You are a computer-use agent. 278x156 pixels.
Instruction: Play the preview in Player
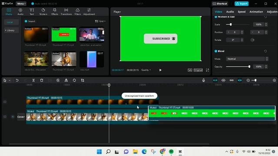coord(160,70)
